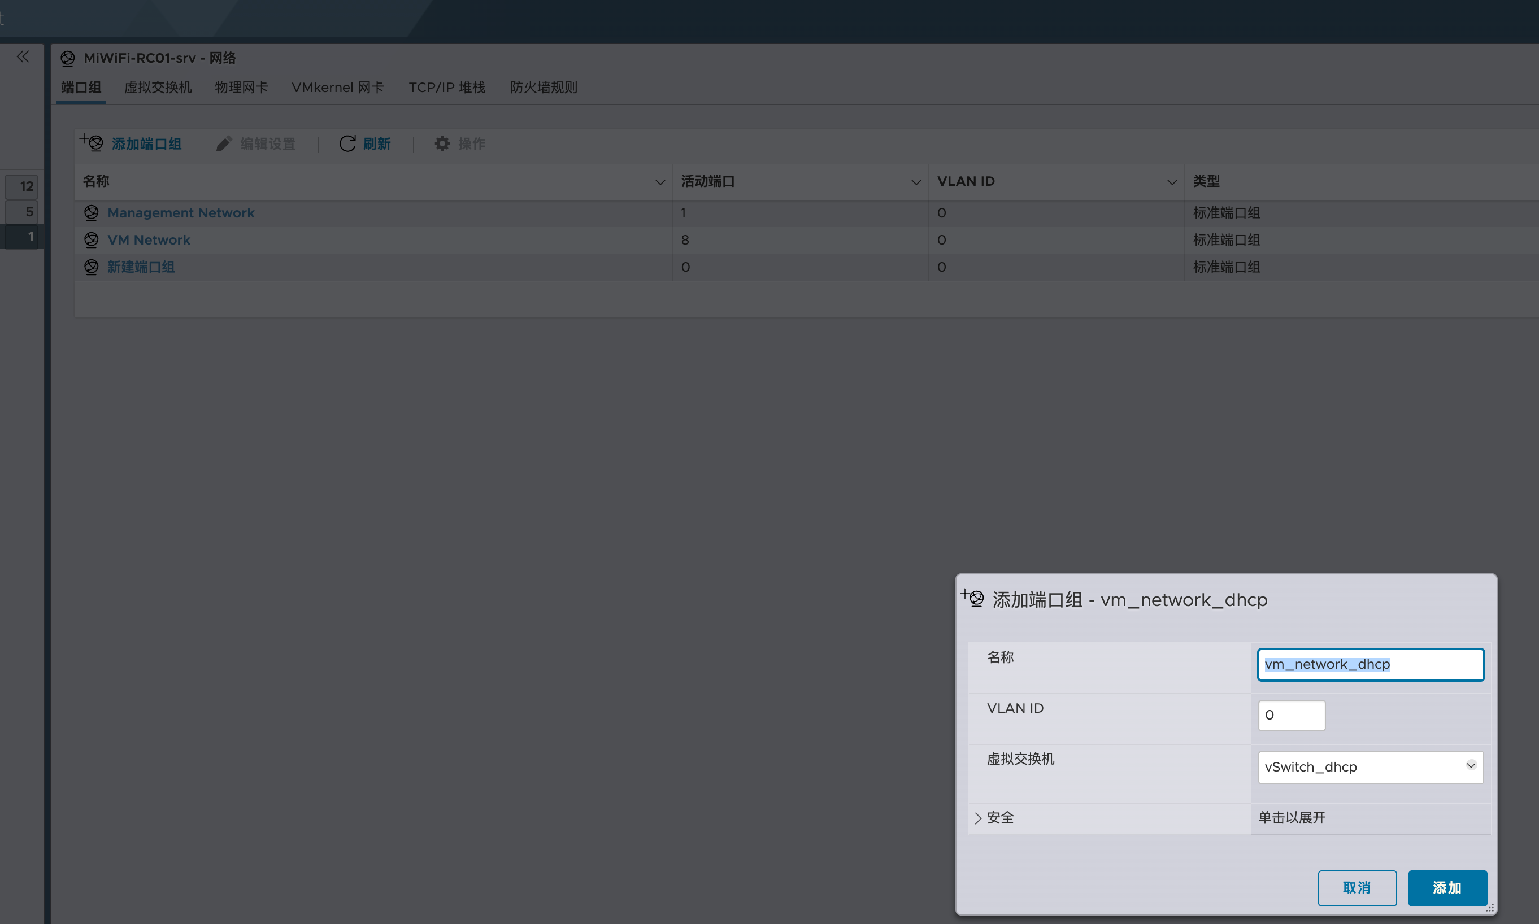Open the 名称 column header dropdown arrow
1539x924 pixels.
tap(659, 182)
